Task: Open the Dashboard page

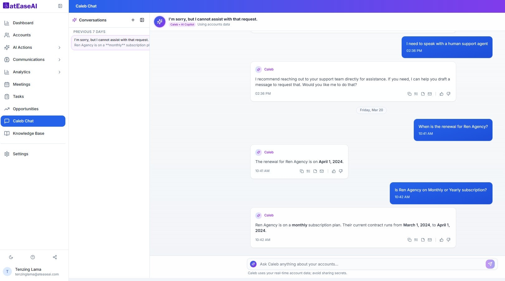Action: [33, 23]
